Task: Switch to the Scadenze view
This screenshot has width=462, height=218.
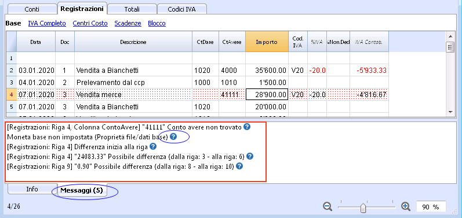Action: (x=128, y=23)
